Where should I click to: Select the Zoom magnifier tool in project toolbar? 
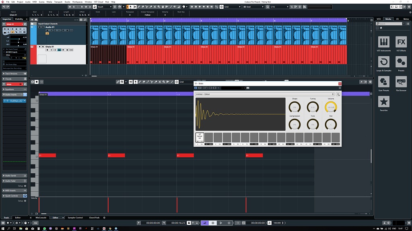(x=159, y=7)
